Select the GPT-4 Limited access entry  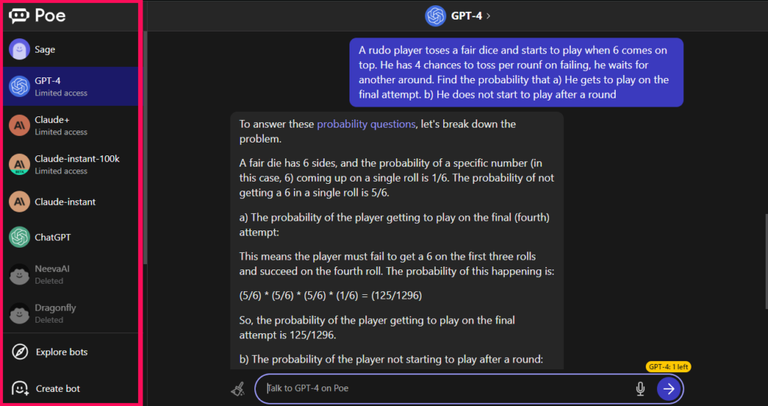(70, 86)
